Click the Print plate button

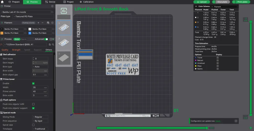point(241,2)
